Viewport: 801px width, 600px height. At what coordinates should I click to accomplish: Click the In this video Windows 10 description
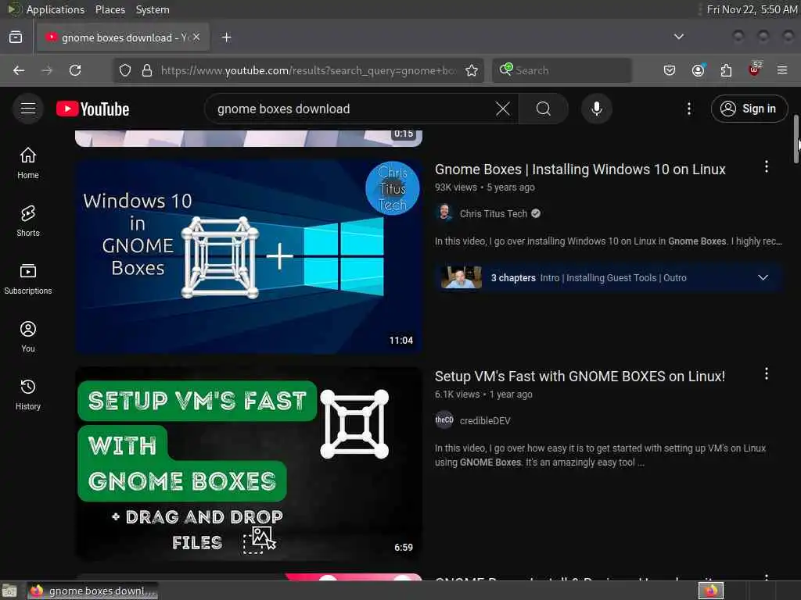[609, 241]
